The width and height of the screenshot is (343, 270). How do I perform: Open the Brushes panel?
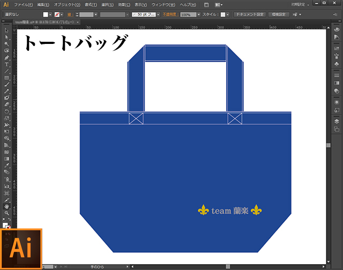click(x=337, y=56)
